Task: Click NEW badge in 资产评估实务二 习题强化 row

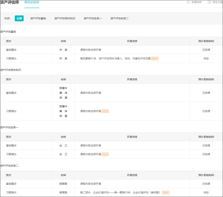Action: tap(166, 193)
